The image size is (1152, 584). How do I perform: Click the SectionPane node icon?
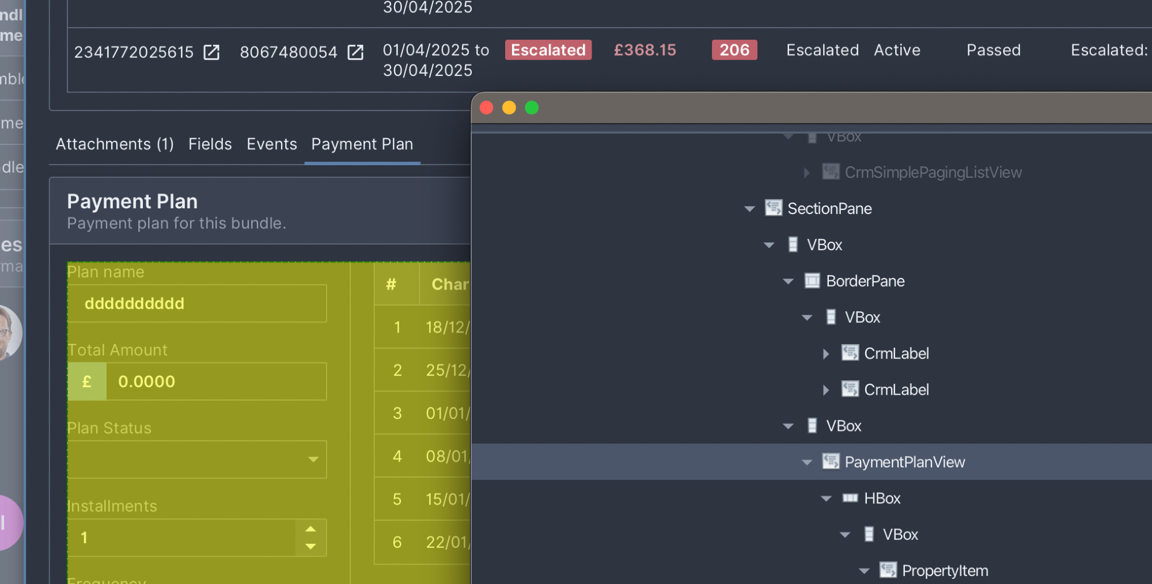click(773, 208)
